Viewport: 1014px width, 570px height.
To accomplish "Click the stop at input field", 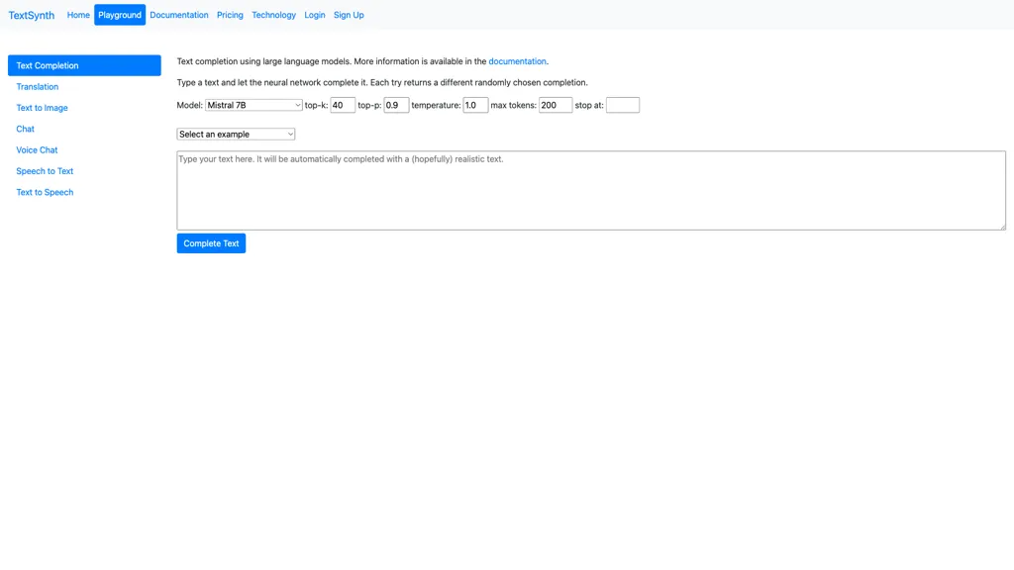I will coord(623,105).
